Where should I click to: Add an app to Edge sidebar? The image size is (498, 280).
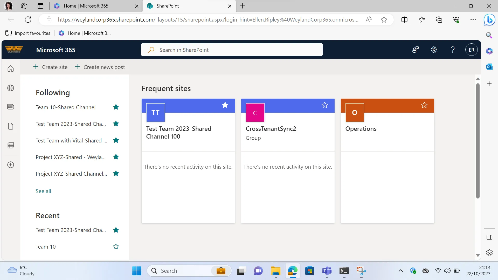click(x=489, y=84)
